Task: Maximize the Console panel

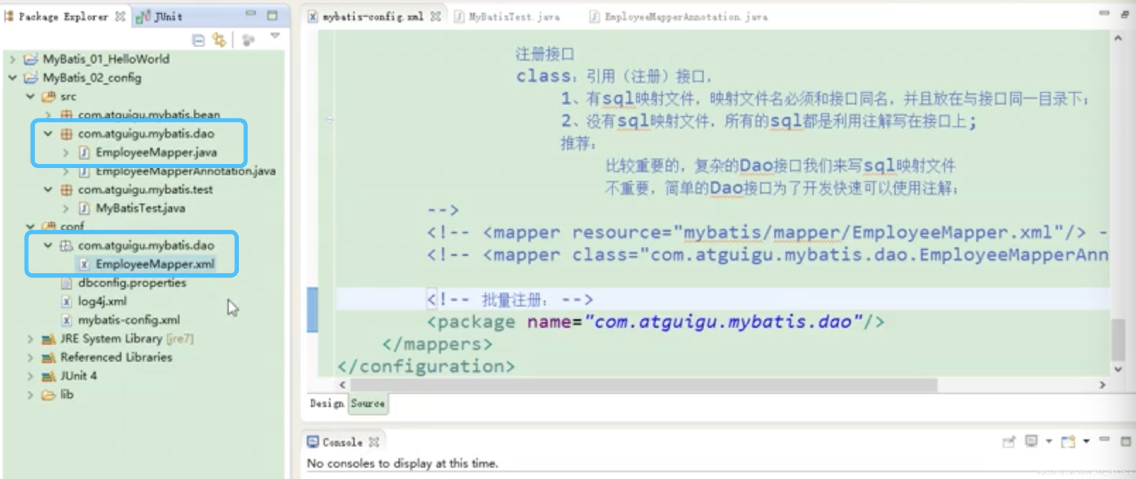Action: pyautogui.click(x=1126, y=441)
